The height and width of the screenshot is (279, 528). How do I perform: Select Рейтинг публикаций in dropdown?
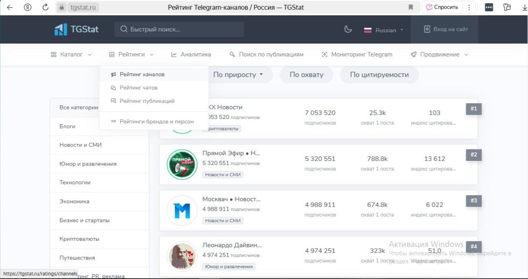(154, 101)
